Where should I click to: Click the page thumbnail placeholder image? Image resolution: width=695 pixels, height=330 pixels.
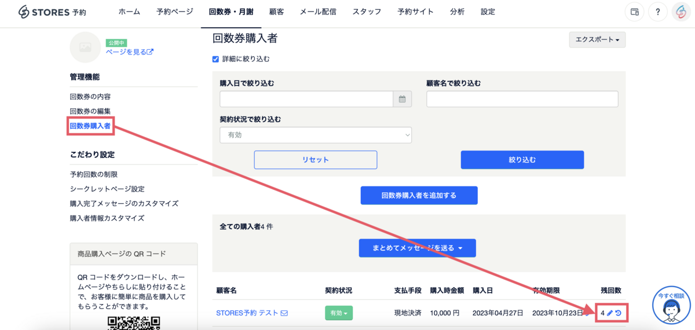click(85, 47)
